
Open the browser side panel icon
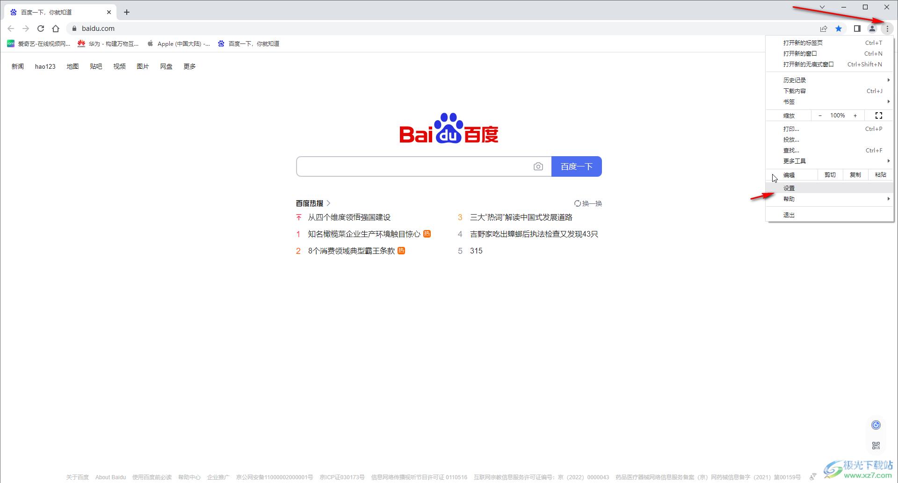(857, 29)
